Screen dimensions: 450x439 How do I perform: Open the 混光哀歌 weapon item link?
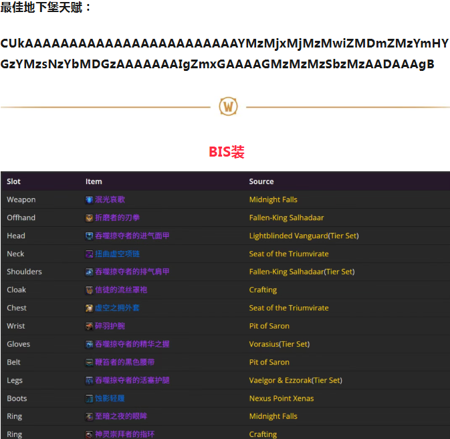tap(110, 199)
